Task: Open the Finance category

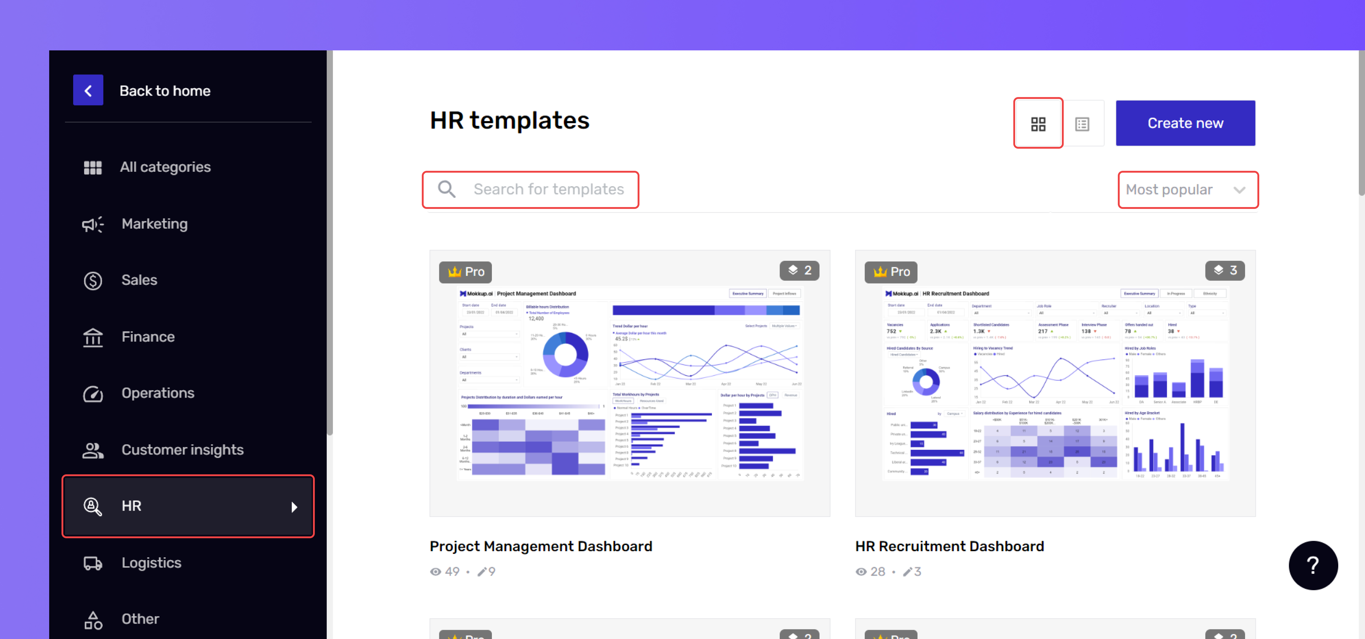Action: click(x=148, y=337)
